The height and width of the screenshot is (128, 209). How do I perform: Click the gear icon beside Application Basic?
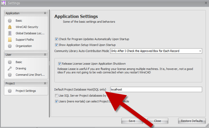10,21
